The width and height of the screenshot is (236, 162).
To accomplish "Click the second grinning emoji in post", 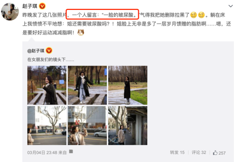I will [201, 15].
